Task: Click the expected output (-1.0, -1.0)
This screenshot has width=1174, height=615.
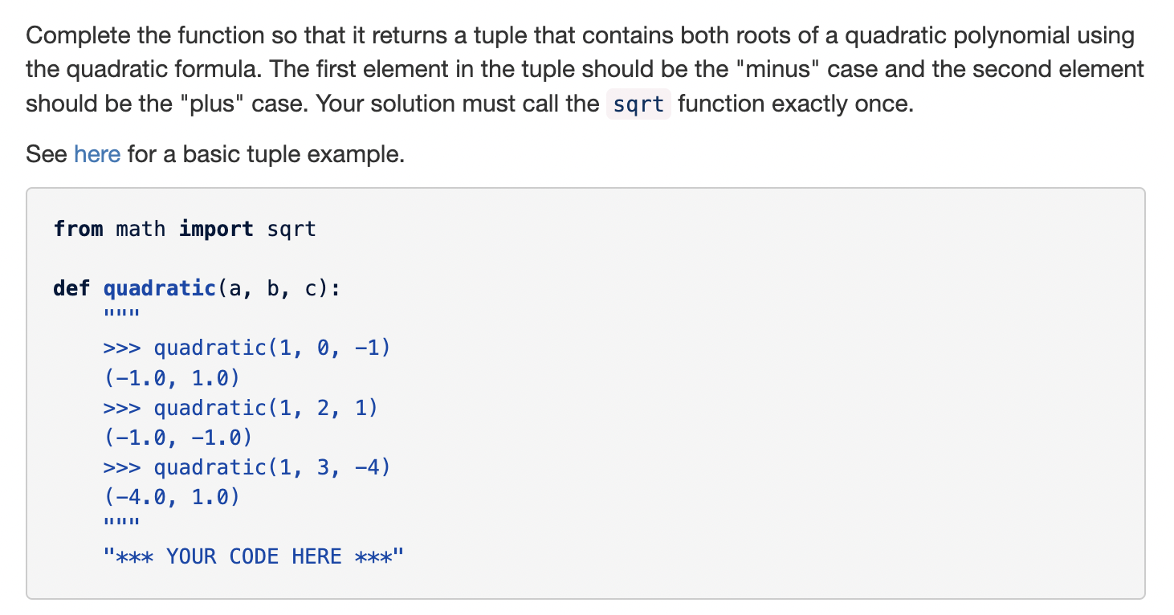Action: pos(178,438)
